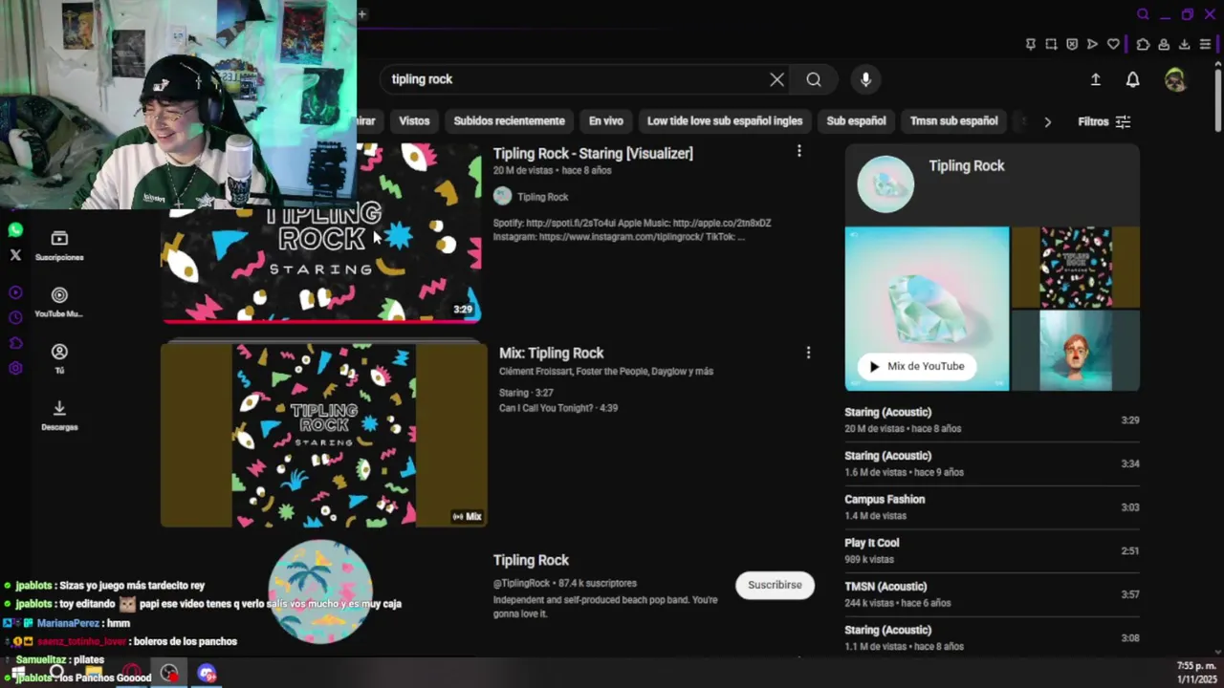
Task: Open the browser downloads icon
Action: coord(1184,44)
